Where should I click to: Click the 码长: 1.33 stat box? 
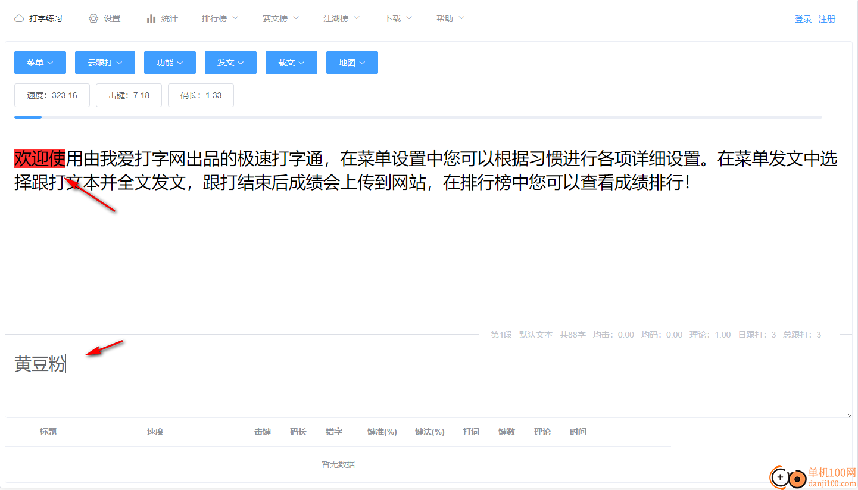coord(201,95)
